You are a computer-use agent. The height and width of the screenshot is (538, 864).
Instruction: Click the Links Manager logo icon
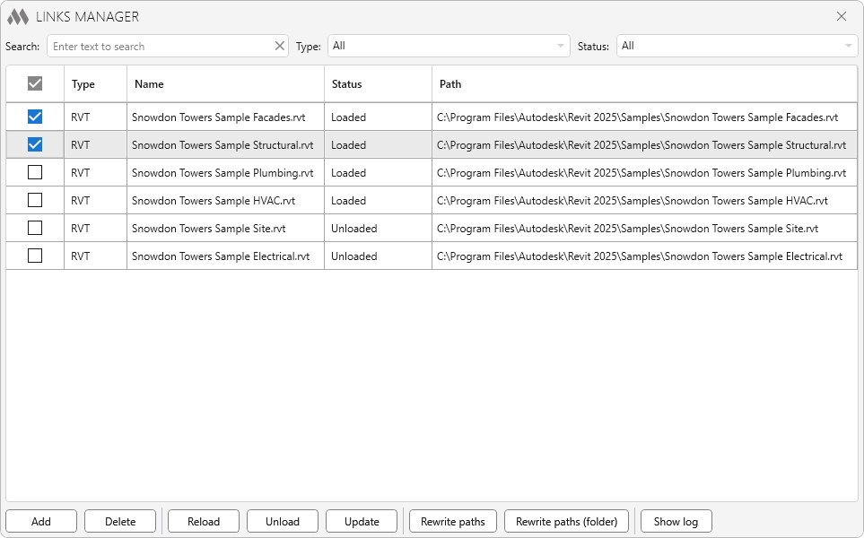pos(18,17)
